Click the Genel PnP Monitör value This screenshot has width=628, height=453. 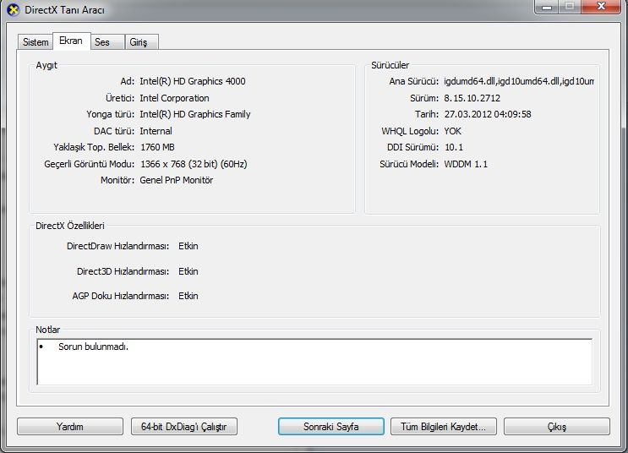[176, 180]
